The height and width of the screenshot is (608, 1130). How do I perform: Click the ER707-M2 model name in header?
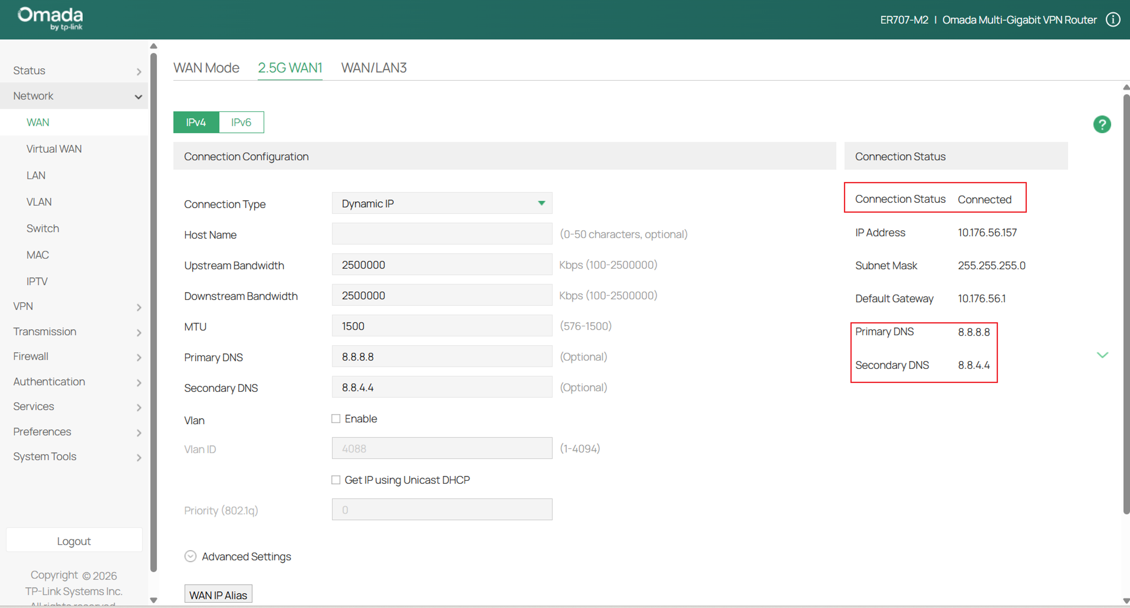(x=904, y=20)
